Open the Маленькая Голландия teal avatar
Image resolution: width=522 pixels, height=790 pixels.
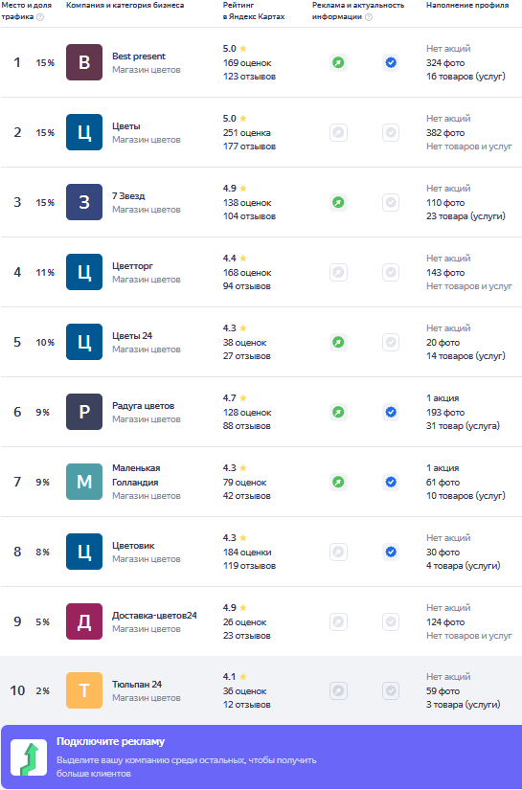pyautogui.click(x=84, y=482)
